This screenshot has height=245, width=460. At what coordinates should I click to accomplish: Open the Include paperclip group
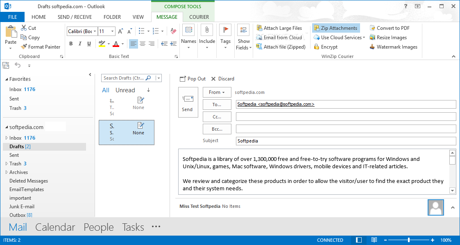pyautogui.click(x=207, y=36)
